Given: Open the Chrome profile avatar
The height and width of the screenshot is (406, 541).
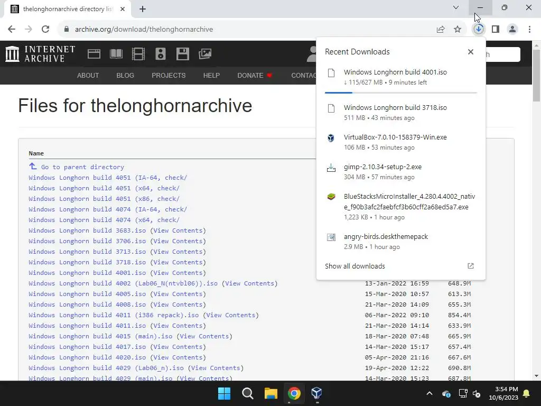Looking at the screenshot, I should pyautogui.click(x=512, y=30).
